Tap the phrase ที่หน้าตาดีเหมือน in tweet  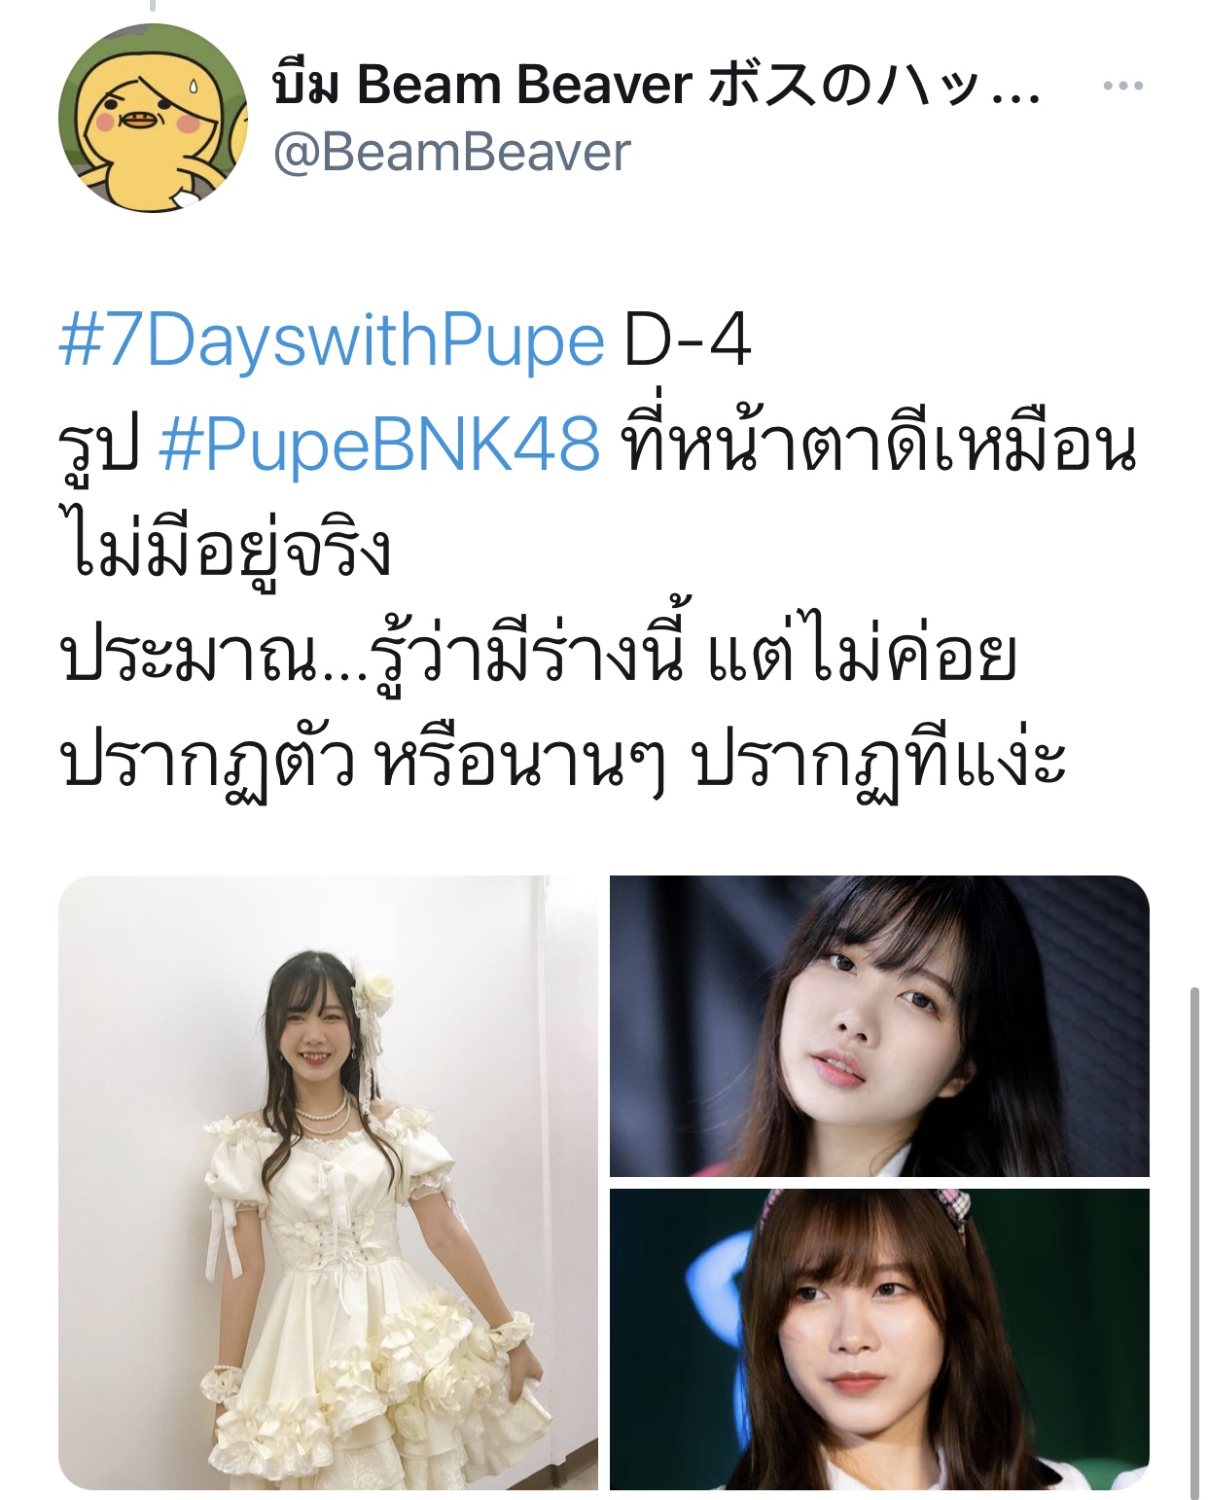pos(879,446)
